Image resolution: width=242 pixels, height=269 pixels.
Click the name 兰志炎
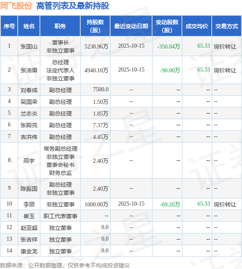[x=29, y=113]
